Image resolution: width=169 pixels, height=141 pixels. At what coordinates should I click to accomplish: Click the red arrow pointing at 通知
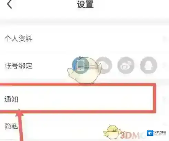[20, 125]
